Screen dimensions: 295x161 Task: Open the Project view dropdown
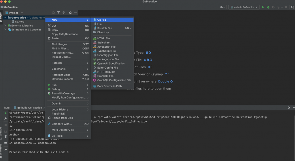tap(14, 13)
